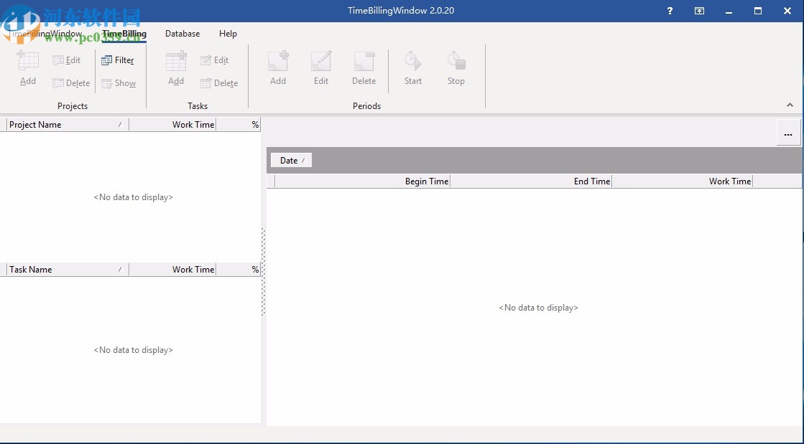The height and width of the screenshot is (444, 804).
Task: Toggle the ribbon display mode icon in titlebar
Action: (698, 11)
